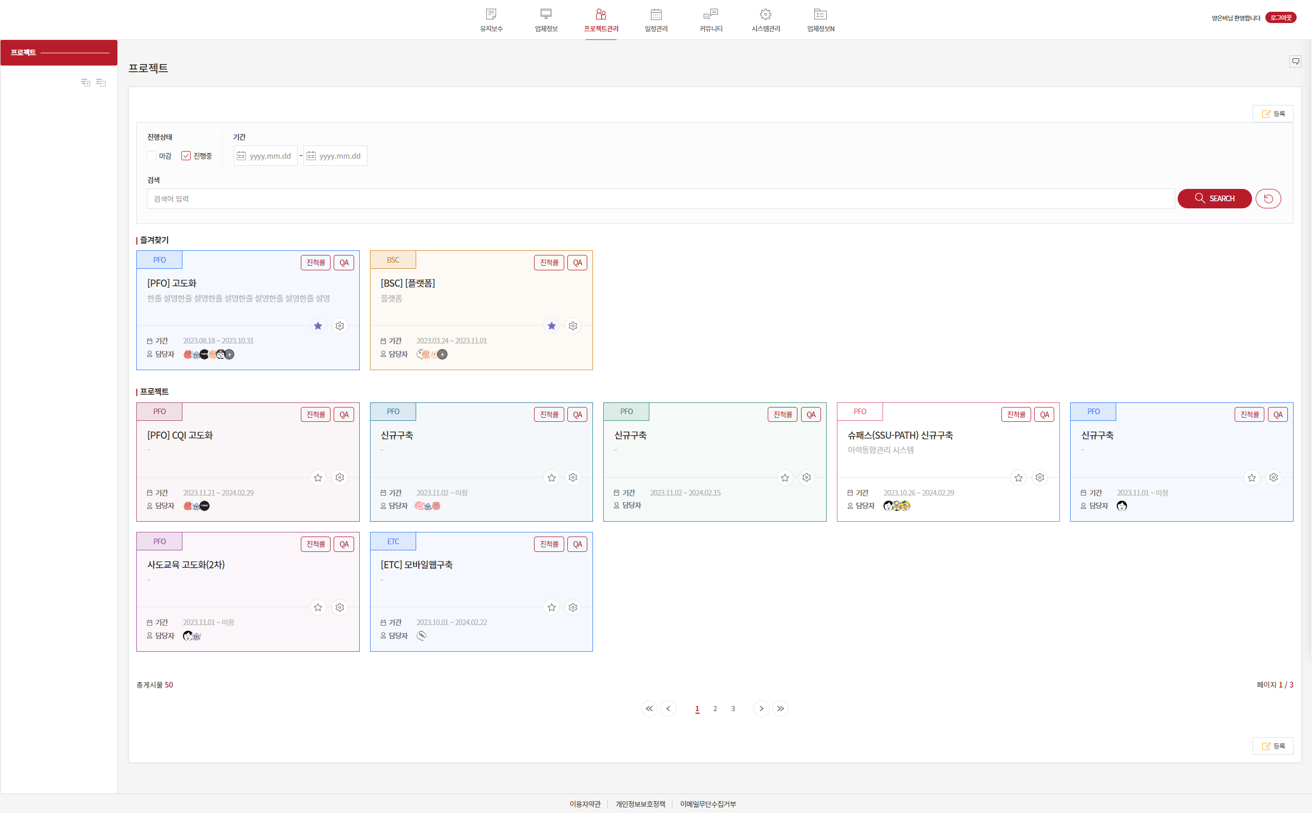
Task: Open the start date calendar picker
Action: (x=241, y=156)
